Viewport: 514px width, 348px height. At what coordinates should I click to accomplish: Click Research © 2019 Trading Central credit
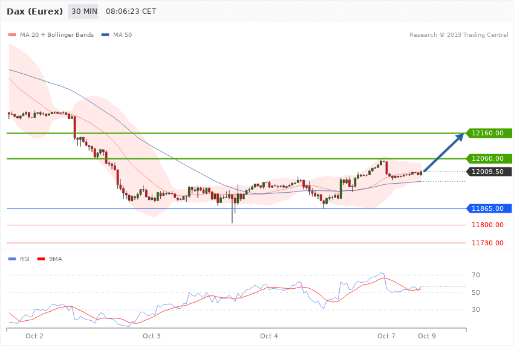[x=458, y=34]
